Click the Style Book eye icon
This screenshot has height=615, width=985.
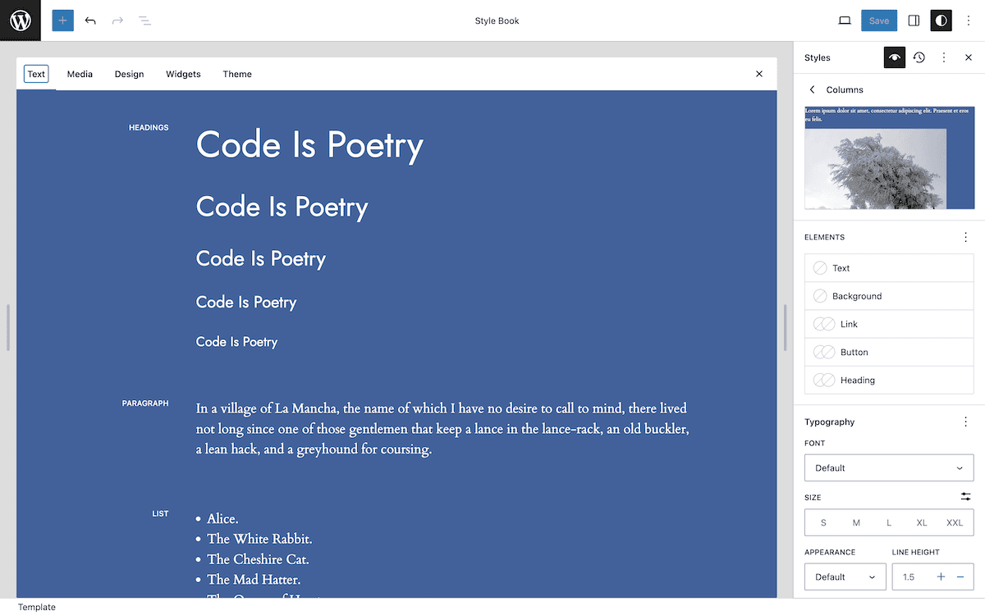[894, 57]
